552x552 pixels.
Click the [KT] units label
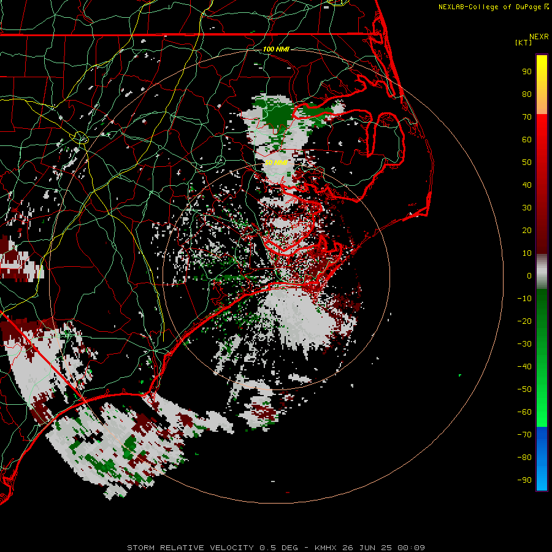[524, 42]
